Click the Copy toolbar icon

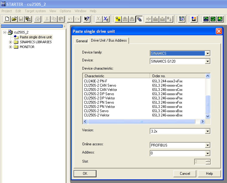click(x=54, y=19)
